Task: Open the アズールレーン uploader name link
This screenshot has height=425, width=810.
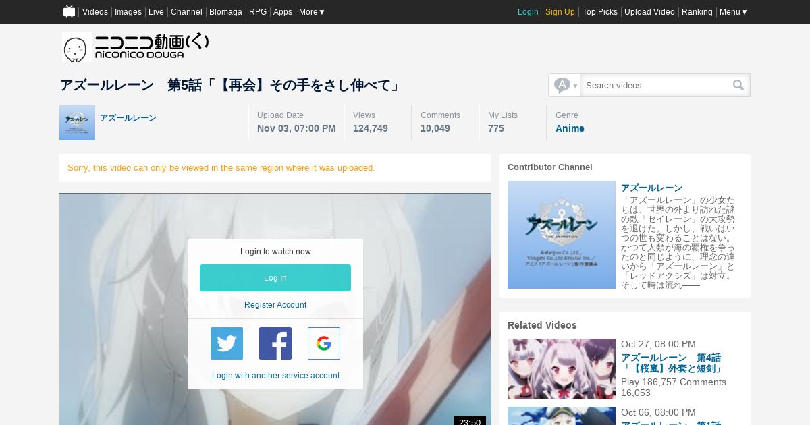Action: click(x=128, y=118)
